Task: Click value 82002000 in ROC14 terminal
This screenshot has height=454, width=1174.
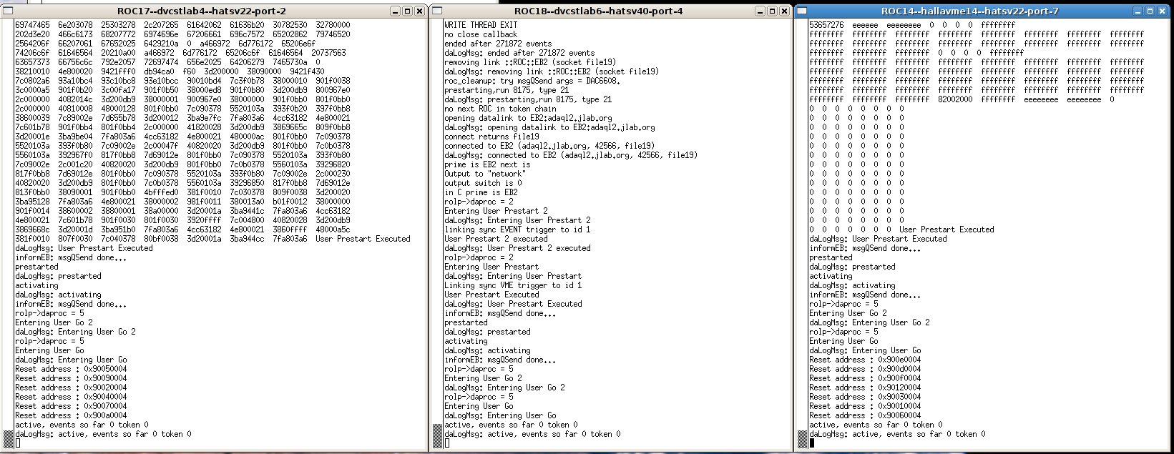Action: click(955, 99)
